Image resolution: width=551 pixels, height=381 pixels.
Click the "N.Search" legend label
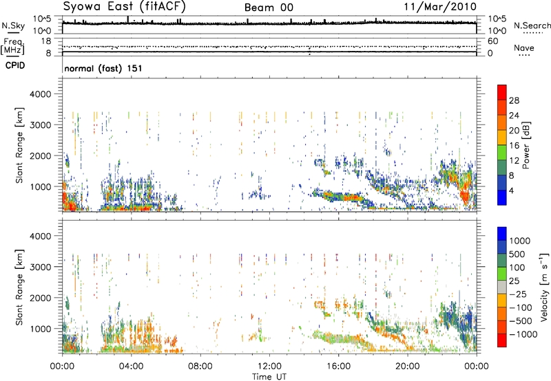[x=532, y=25]
